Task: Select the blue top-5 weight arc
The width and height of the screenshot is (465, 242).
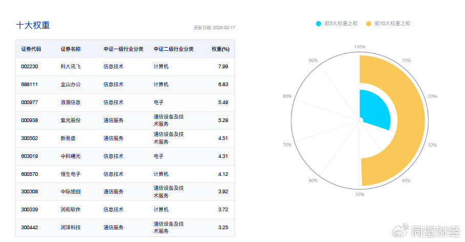Action: [376, 110]
